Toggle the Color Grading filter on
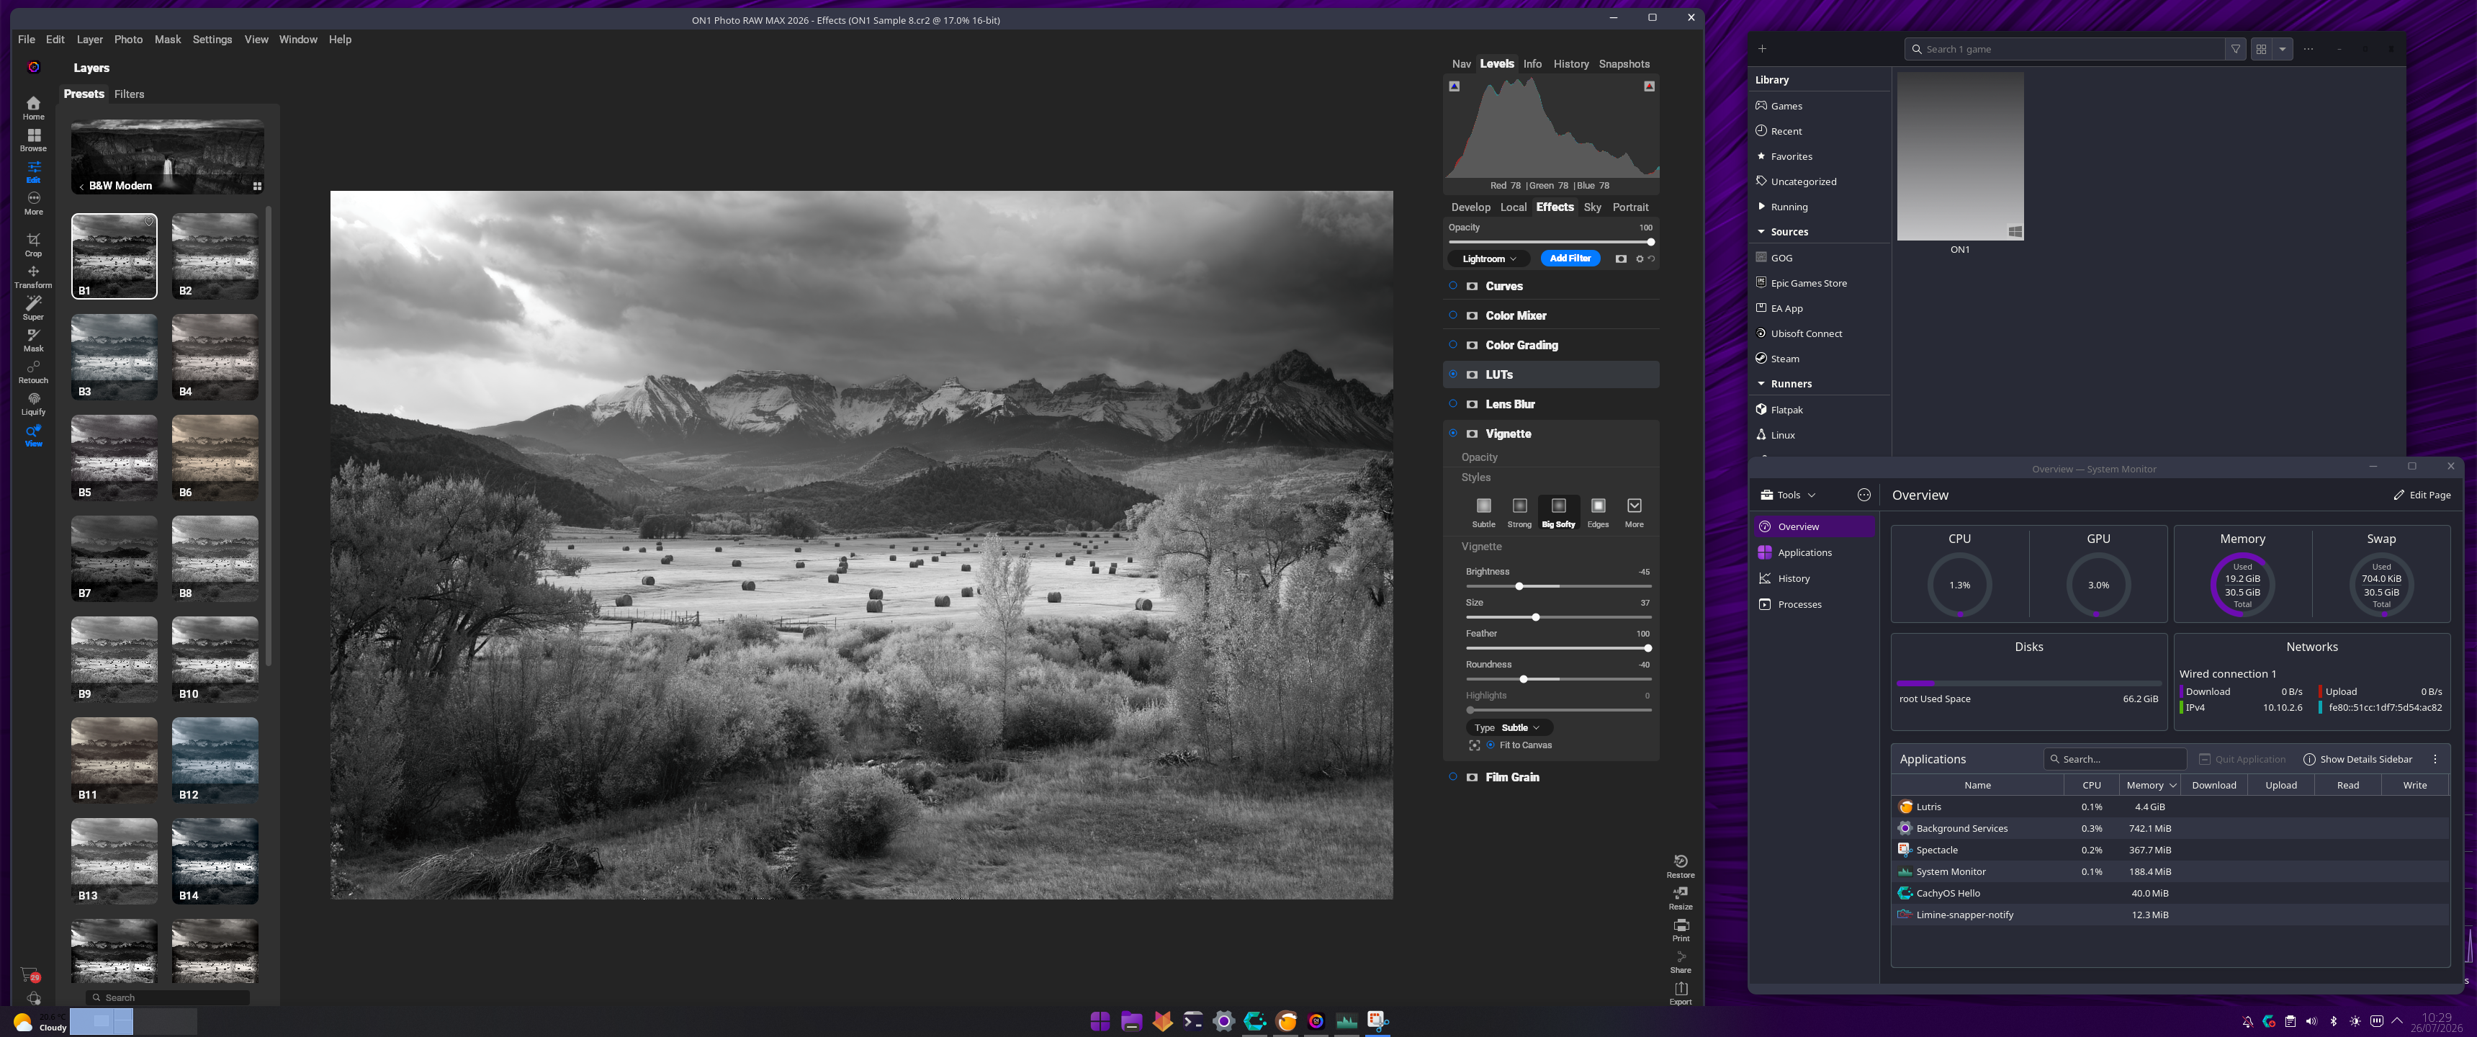Screen dimensions: 2477x1037 1453,344
